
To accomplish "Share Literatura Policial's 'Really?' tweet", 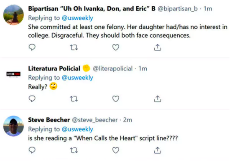I will [x=158, y=99].
